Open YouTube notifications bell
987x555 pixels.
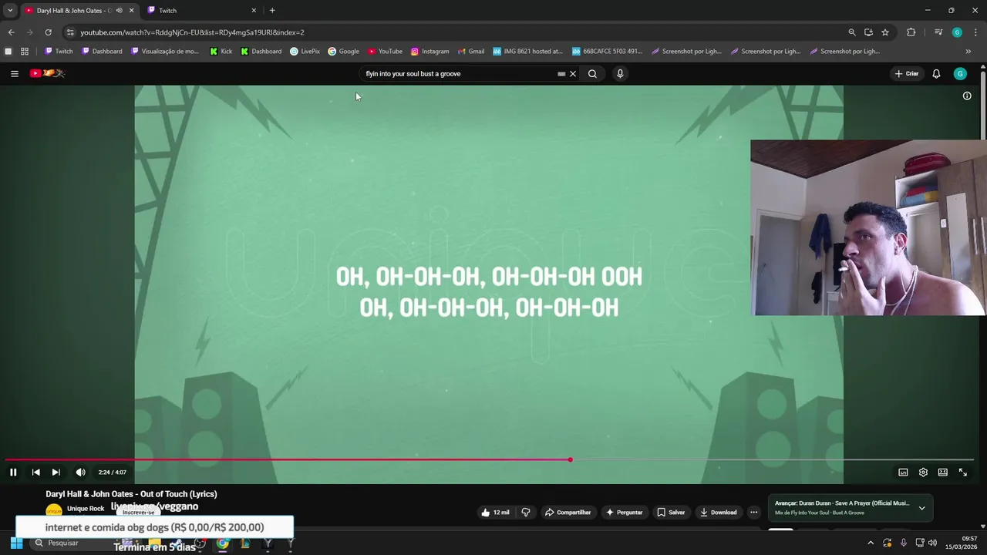936,74
